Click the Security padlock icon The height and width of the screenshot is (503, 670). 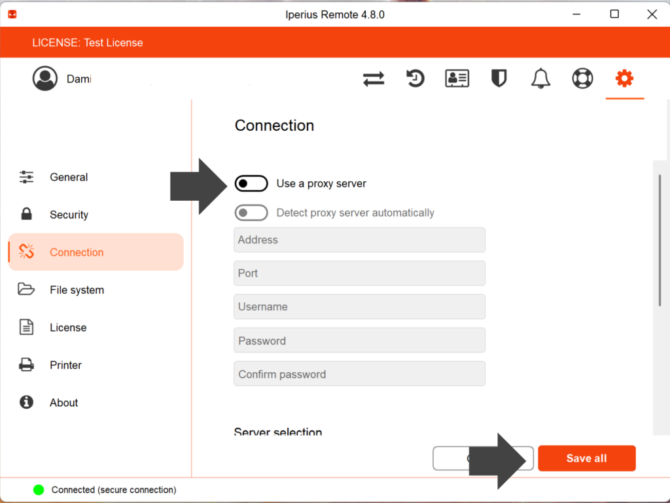coord(26,214)
